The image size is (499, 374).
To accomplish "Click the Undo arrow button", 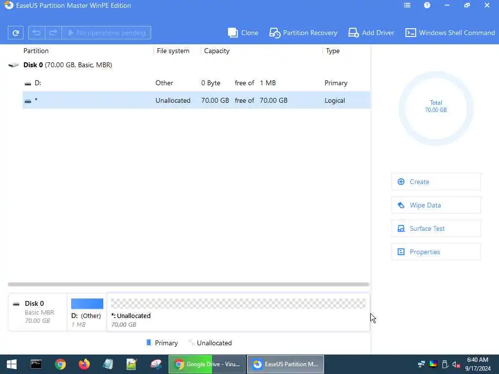I will [37, 33].
